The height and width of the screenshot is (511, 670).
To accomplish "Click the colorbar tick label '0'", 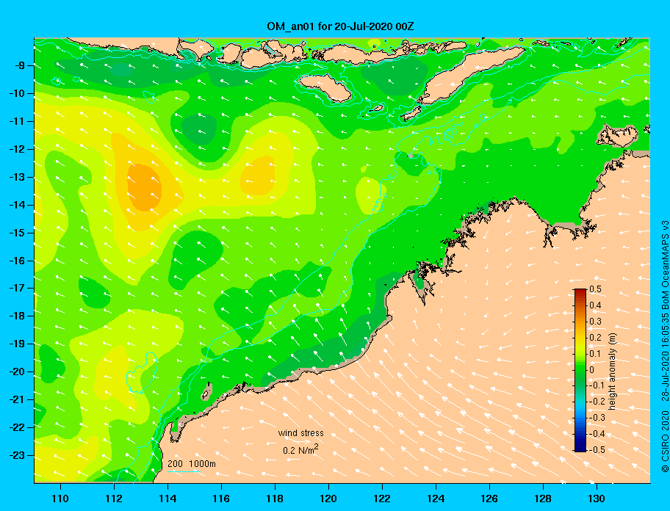I will coord(592,370).
